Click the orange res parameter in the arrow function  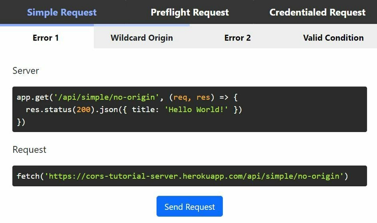203,98
